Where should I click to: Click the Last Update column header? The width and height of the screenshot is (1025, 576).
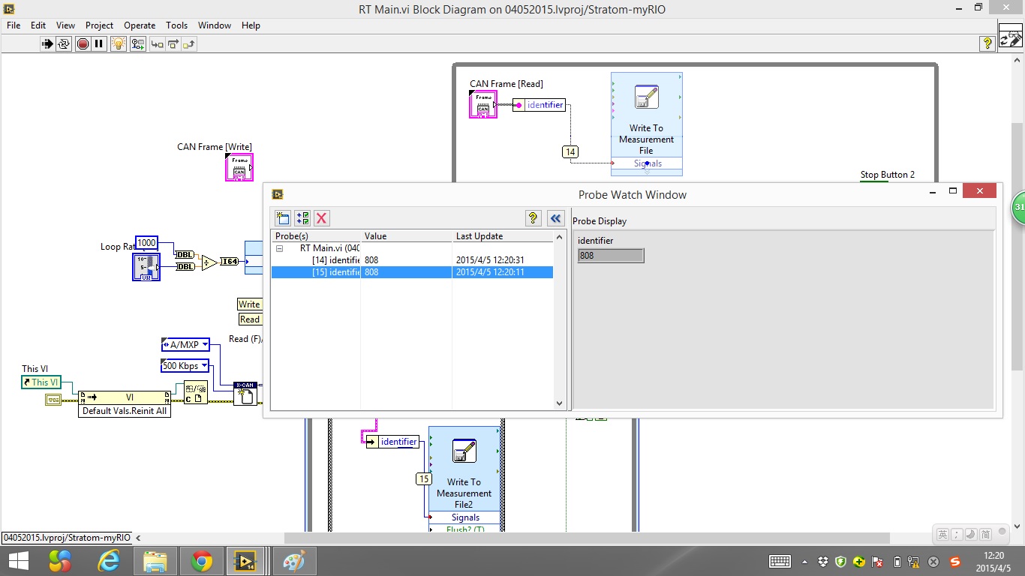[x=503, y=236]
